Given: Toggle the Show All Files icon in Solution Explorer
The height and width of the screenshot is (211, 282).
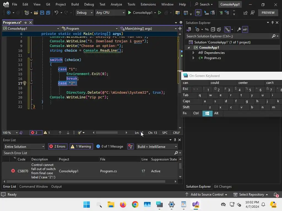Looking at the screenshot, I should click(x=219, y=29).
